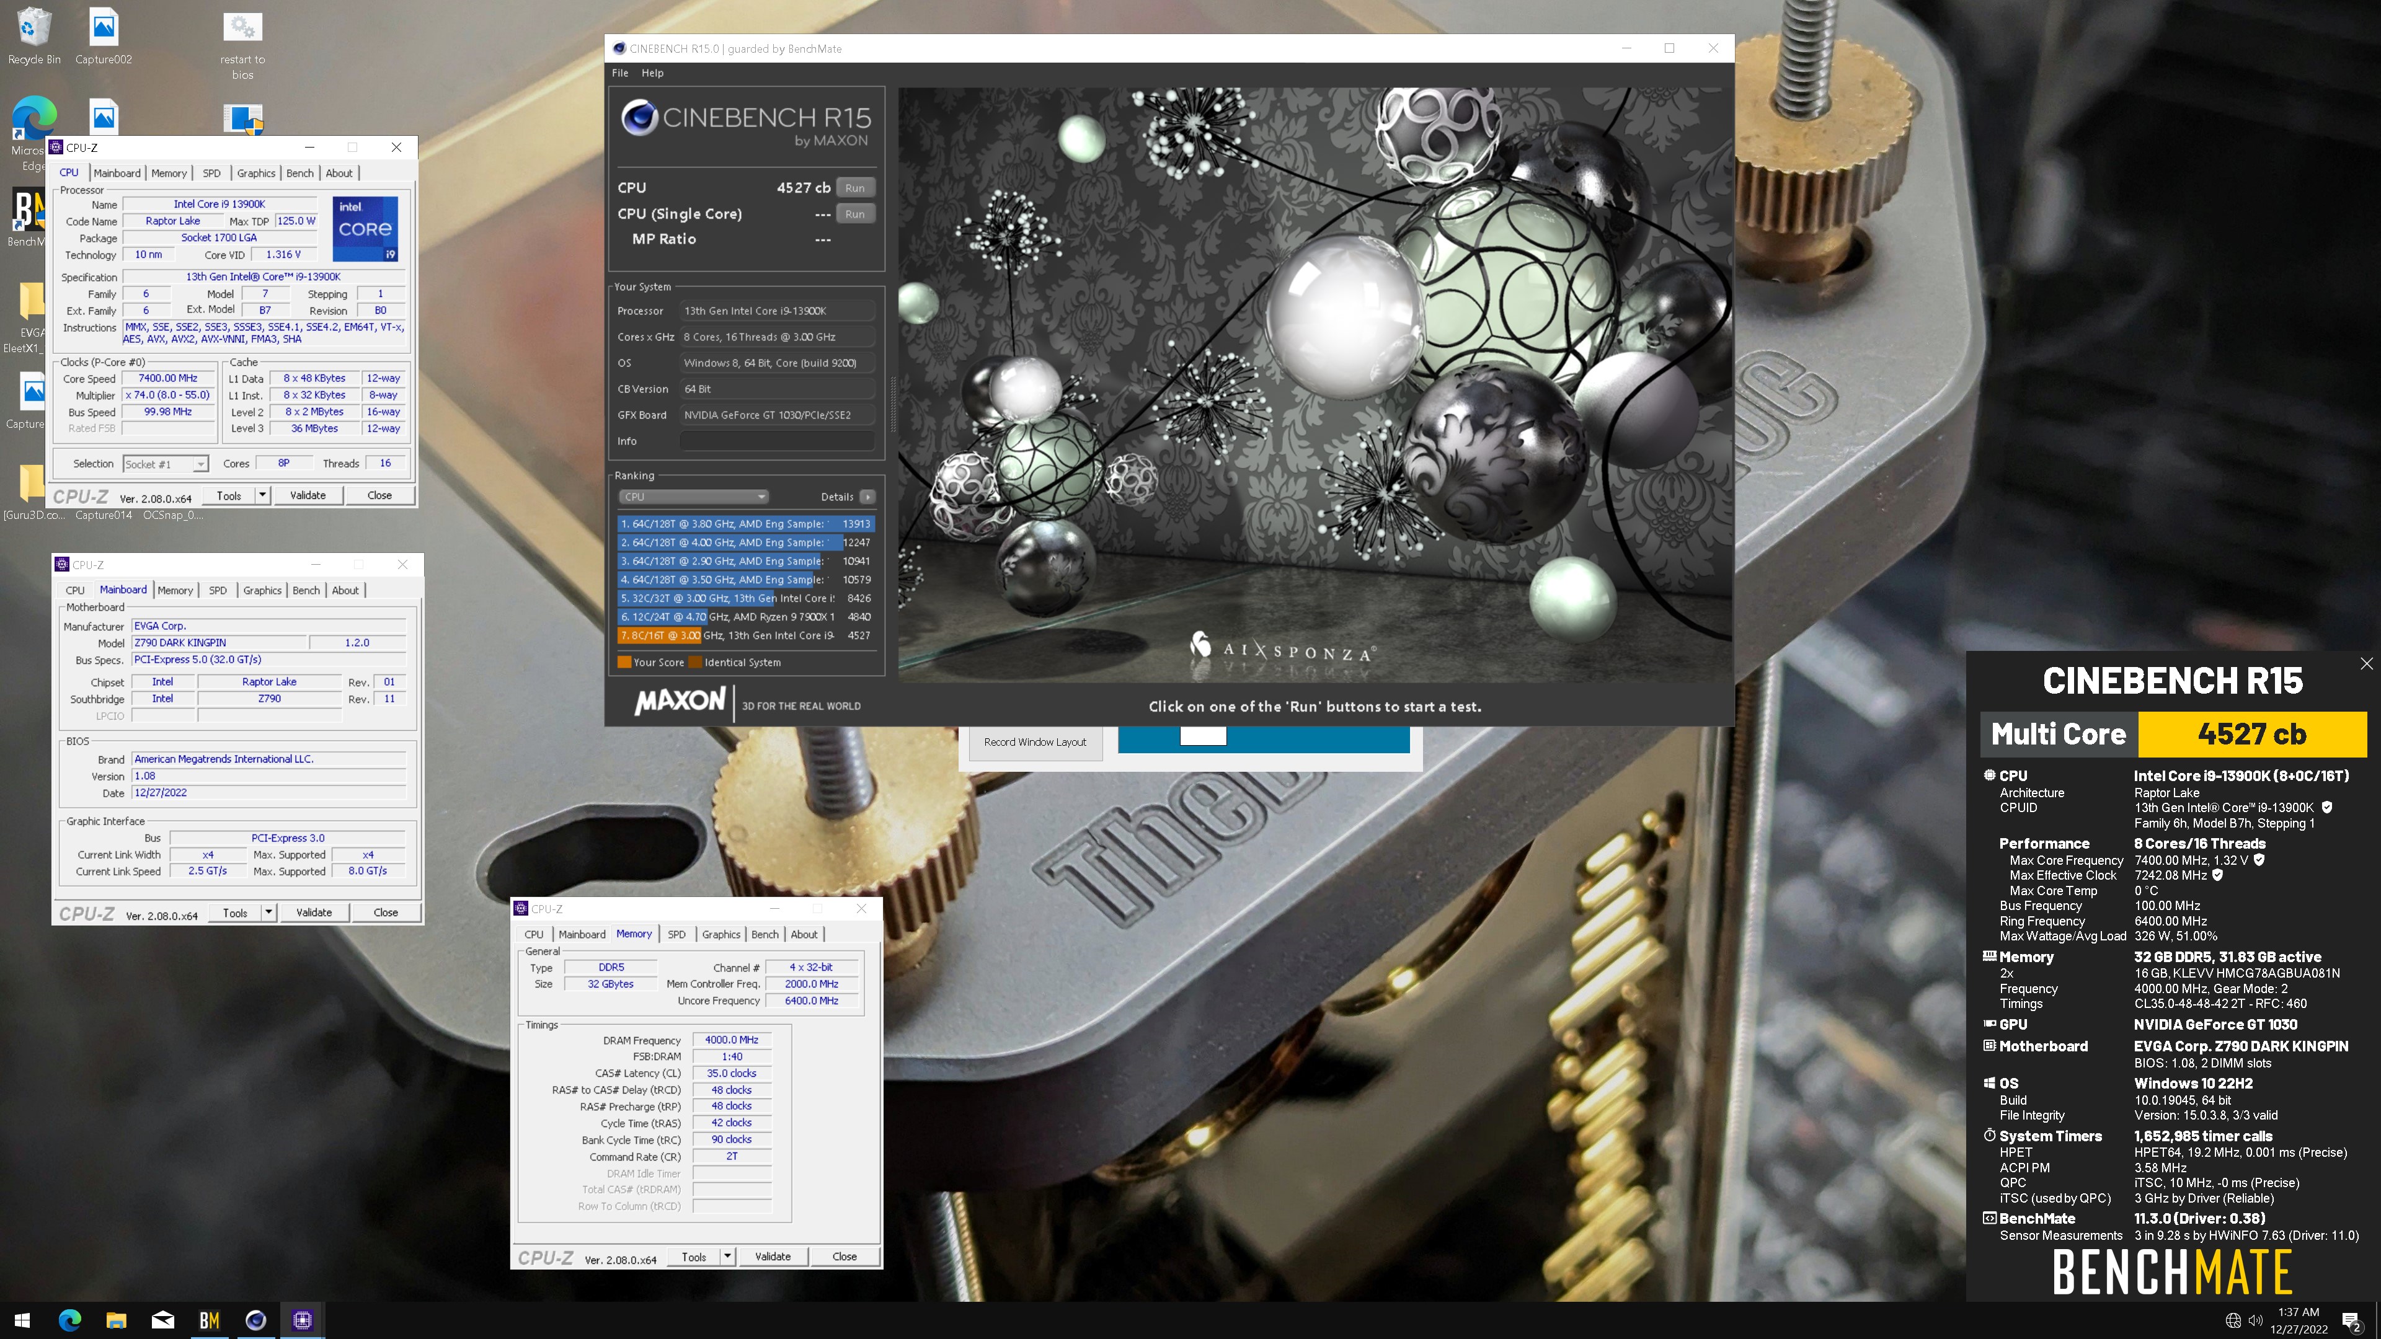Screen dimensions: 2381x1339
Task: Open the About tab in top CPU-Z window
Action: (x=339, y=173)
